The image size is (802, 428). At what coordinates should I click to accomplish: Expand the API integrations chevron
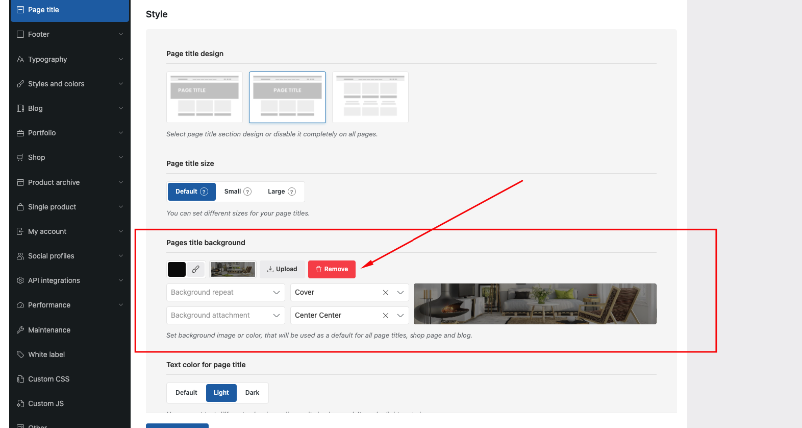(x=121, y=280)
